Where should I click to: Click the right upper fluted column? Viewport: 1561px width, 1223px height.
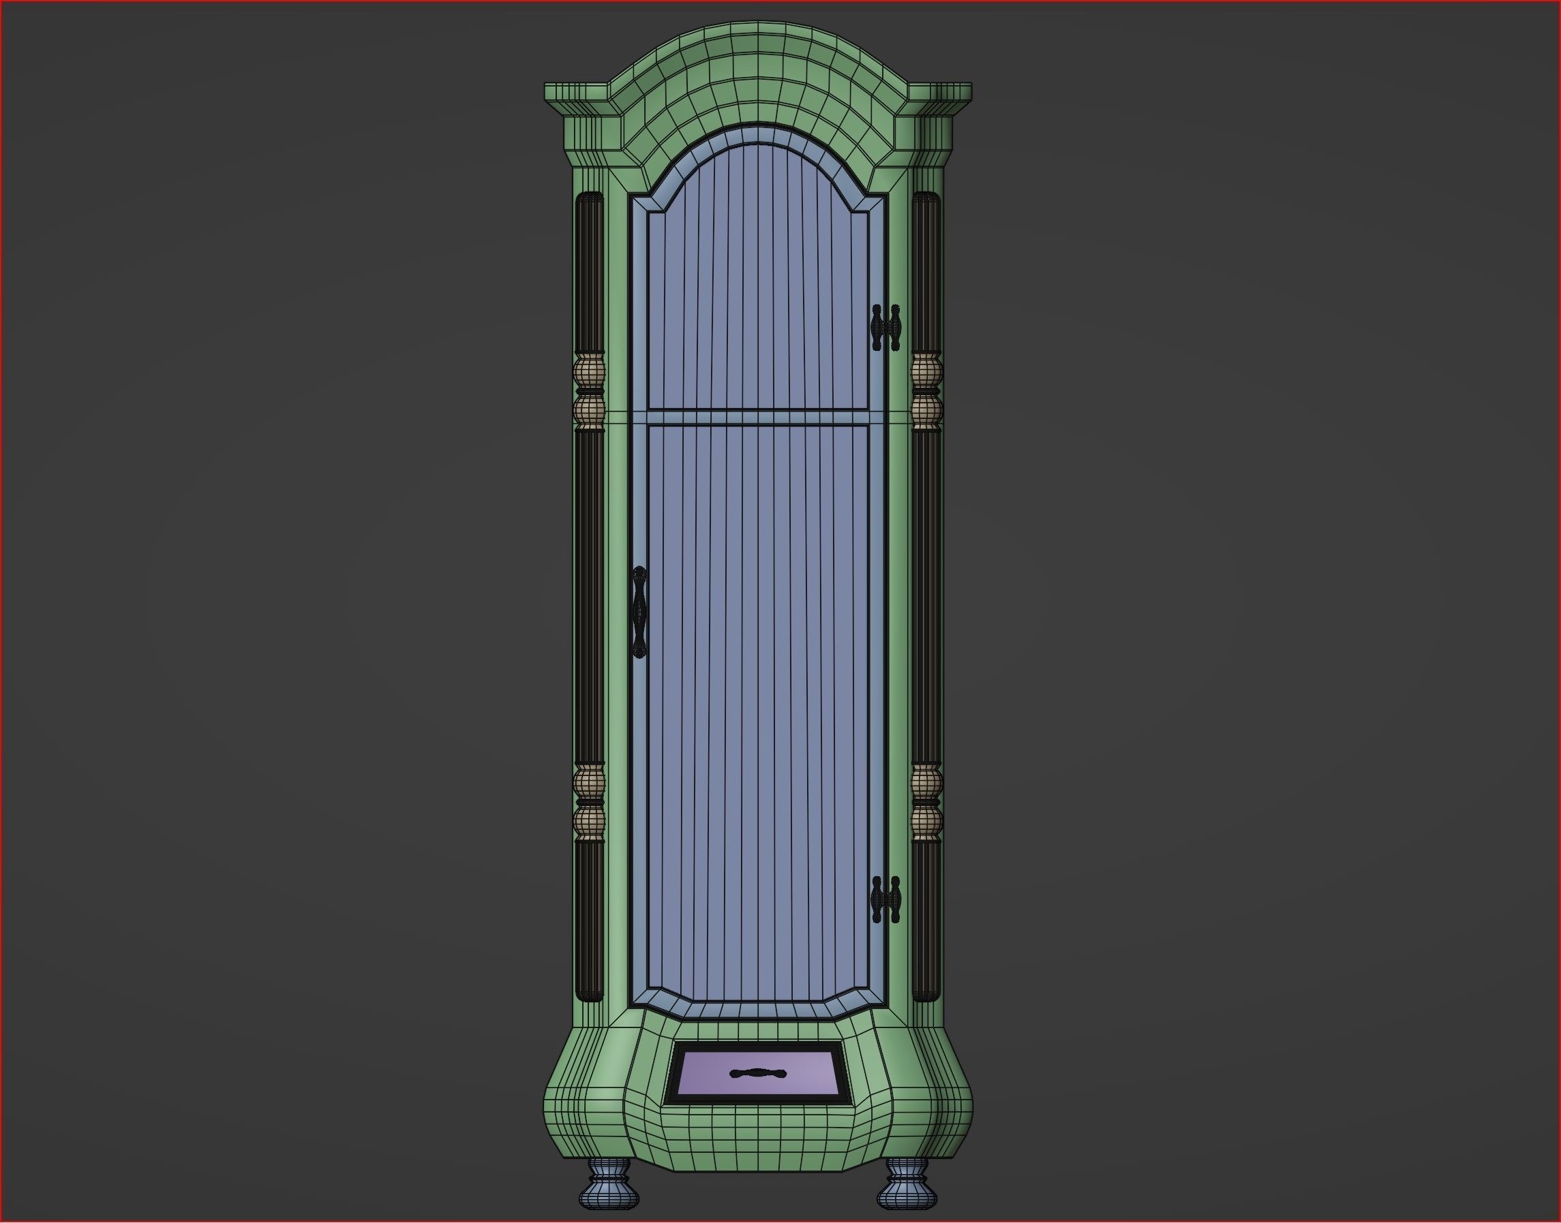click(x=926, y=272)
